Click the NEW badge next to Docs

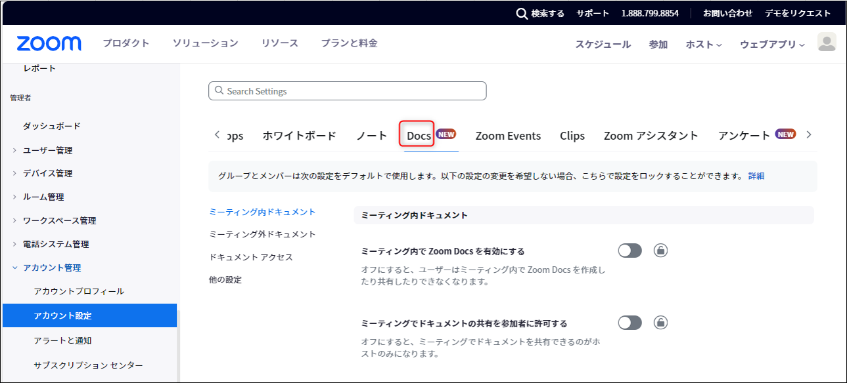446,133
